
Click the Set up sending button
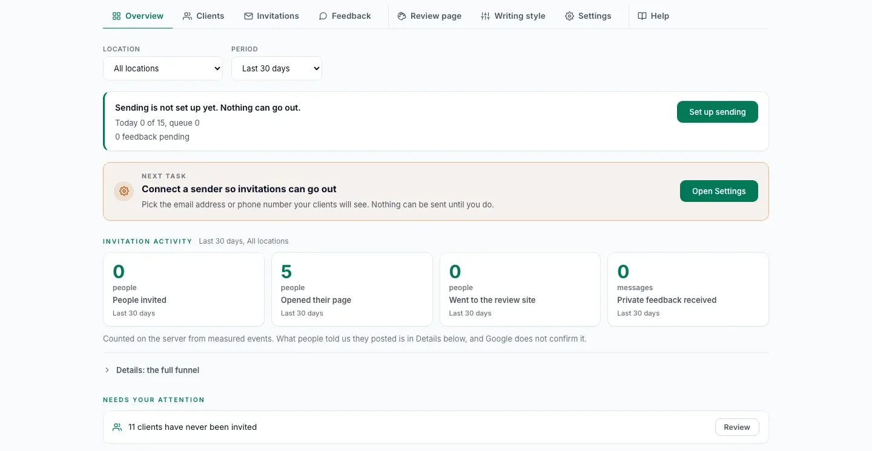click(718, 112)
